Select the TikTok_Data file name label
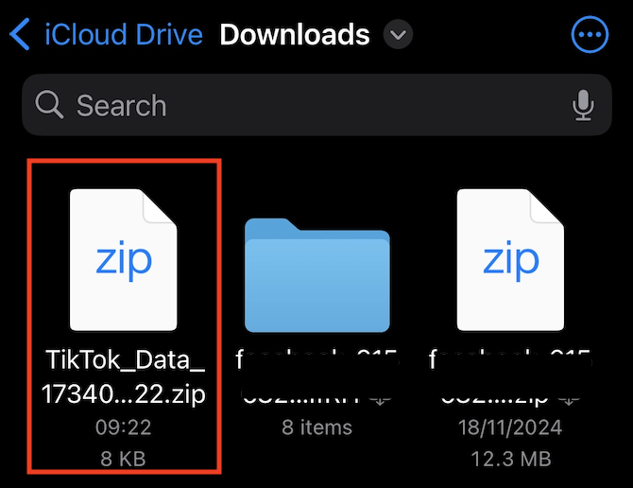 [x=124, y=376]
